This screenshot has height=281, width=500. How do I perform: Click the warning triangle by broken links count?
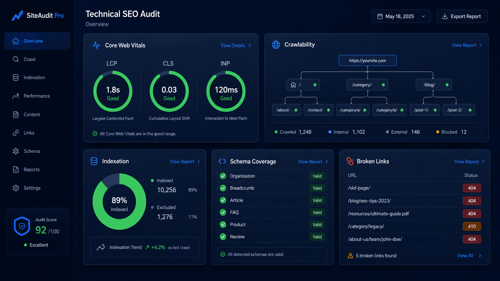[350, 256]
